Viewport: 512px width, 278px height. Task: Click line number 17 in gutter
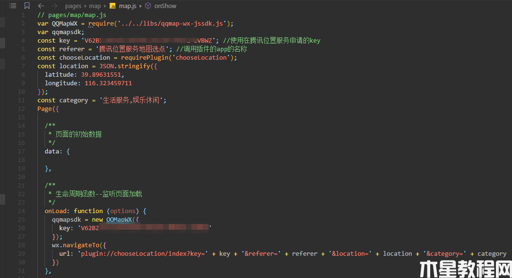click(21, 152)
